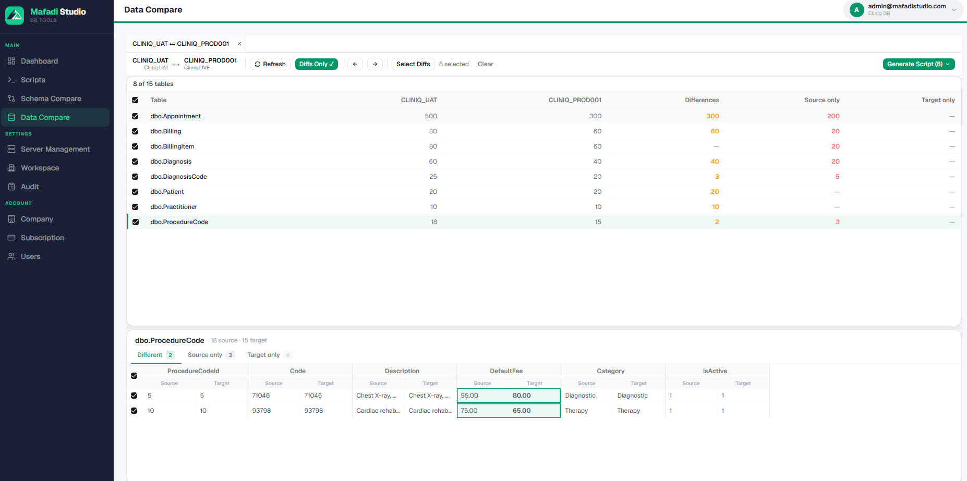The width and height of the screenshot is (967, 481).
Task: Click the DefaultFee column header
Action: [x=506, y=371]
